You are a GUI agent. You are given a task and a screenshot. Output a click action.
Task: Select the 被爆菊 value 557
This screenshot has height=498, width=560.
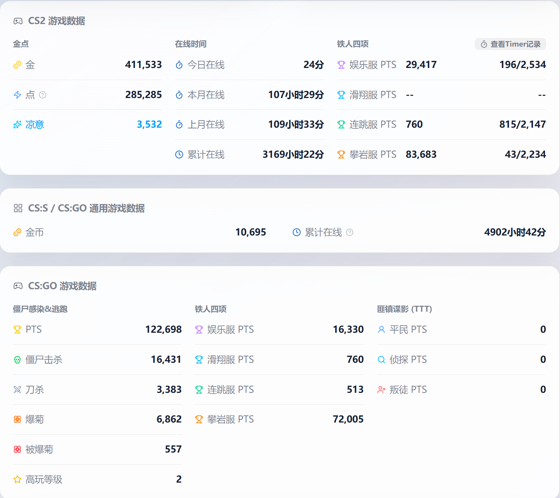pyautogui.click(x=173, y=449)
